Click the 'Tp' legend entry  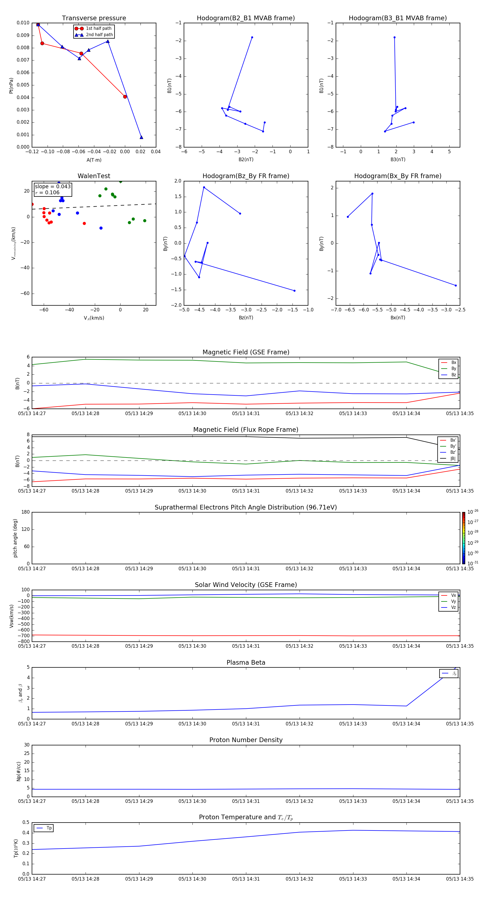44,828
